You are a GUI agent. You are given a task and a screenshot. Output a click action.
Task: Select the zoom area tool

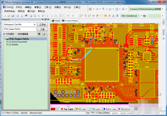click(35, 16)
